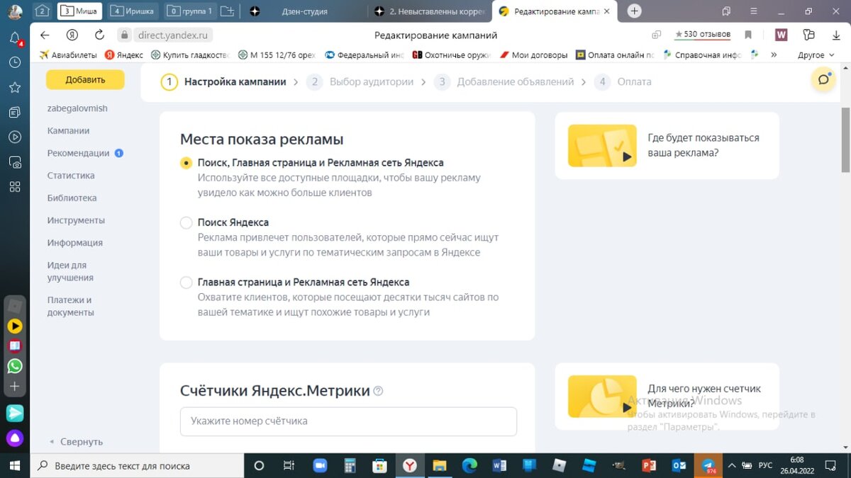Image resolution: width=851 pixels, height=478 pixels.
Task: Reload the current page
Action: [99, 35]
